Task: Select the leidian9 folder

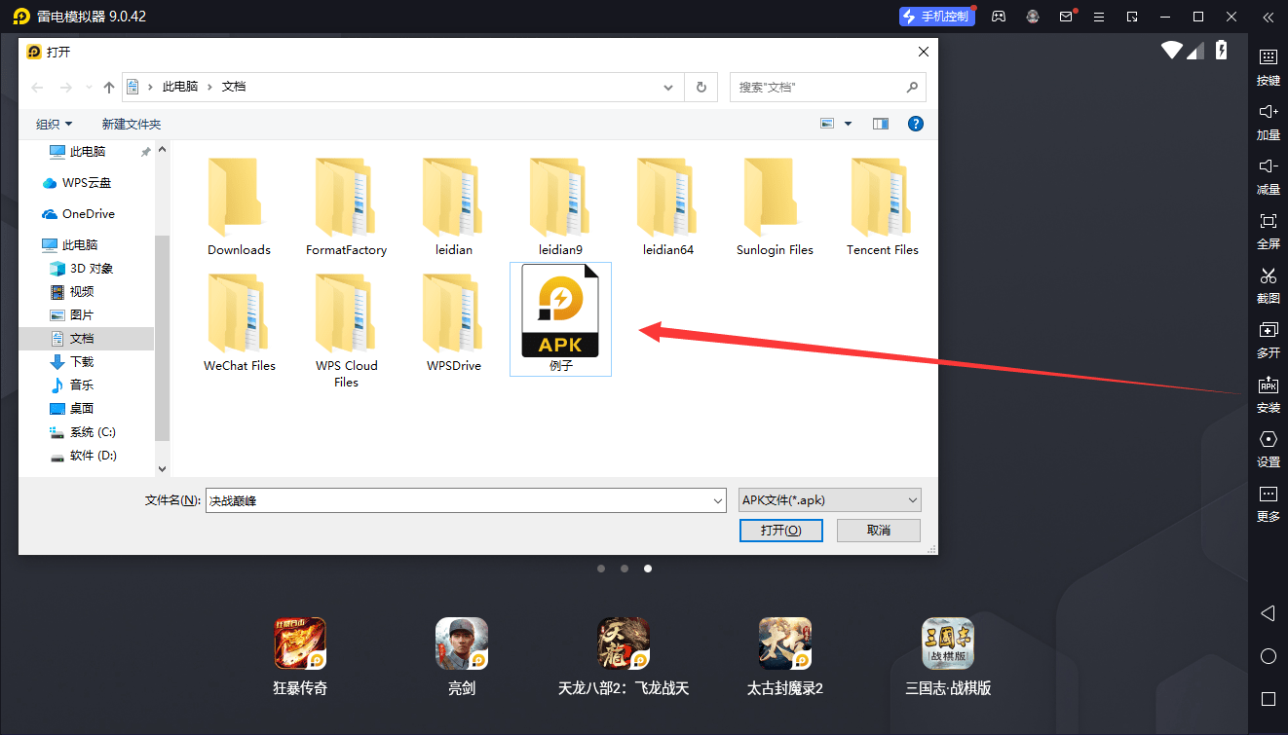Action: 560,206
